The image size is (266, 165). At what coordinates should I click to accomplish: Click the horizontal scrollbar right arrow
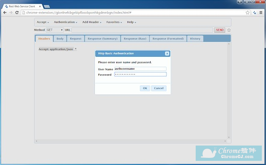(x=225, y=141)
